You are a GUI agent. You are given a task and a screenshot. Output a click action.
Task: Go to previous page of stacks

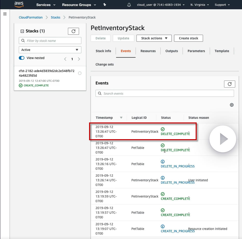[65, 59]
